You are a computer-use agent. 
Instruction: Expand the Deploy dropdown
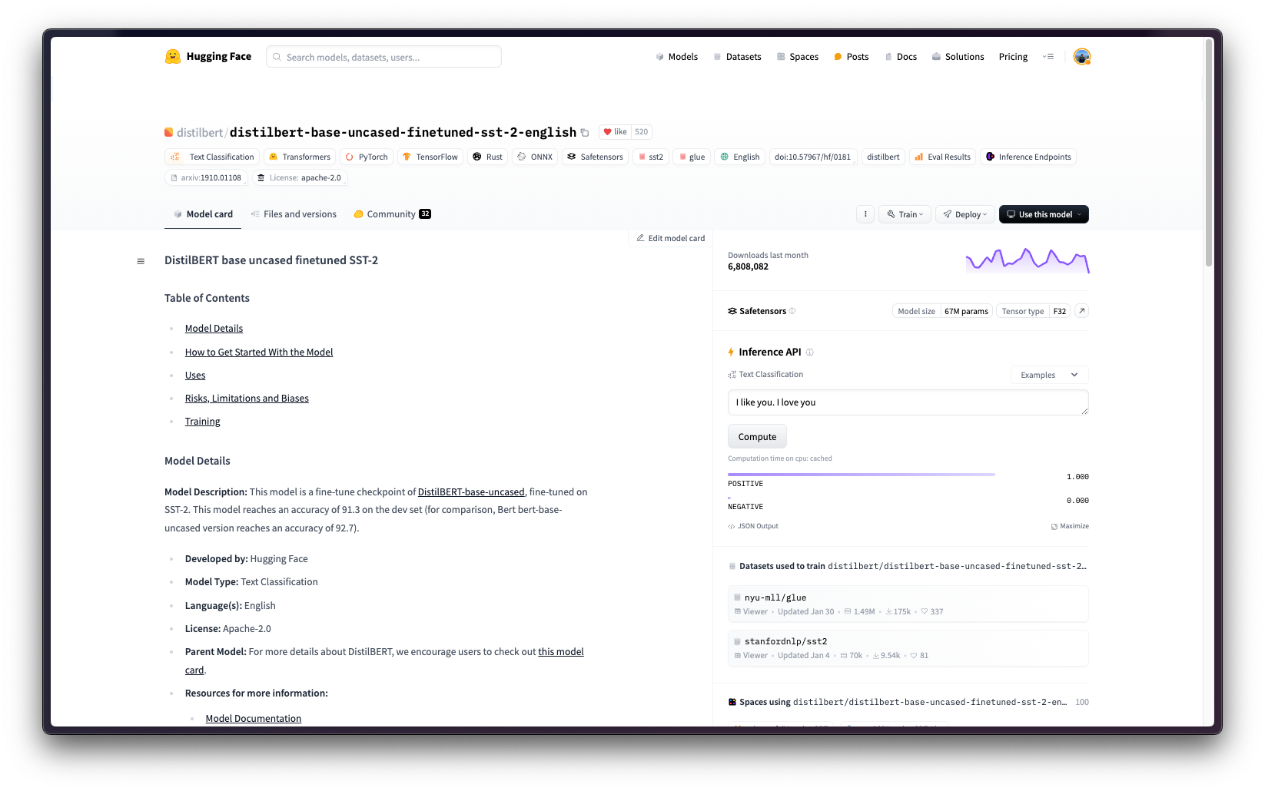point(965,214)
